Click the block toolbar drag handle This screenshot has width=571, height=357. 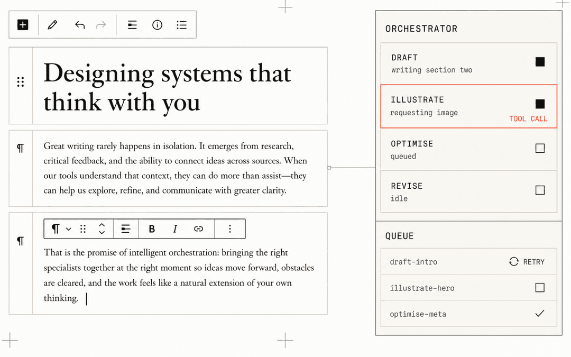pos(83,229)
